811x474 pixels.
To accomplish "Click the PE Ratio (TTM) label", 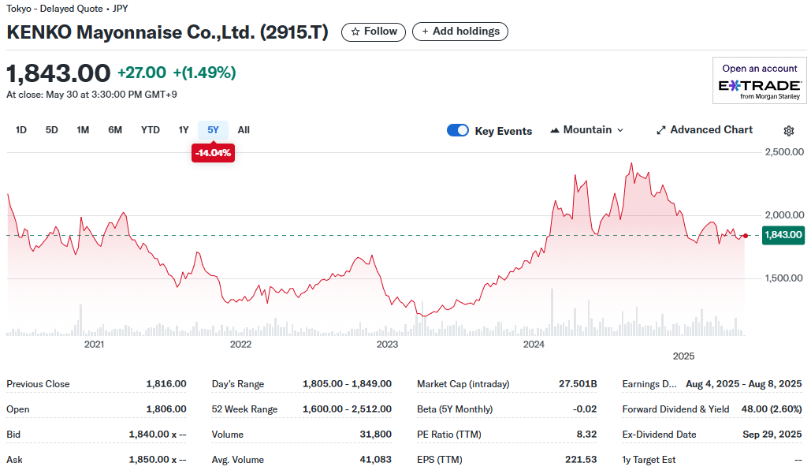I will [449, 435].
